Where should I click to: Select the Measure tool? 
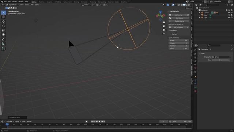(3, 44)
